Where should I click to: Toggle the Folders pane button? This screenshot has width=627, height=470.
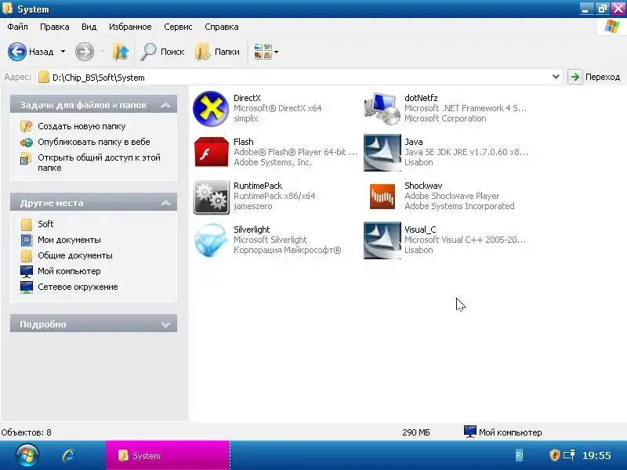click(x=217, y=52)
